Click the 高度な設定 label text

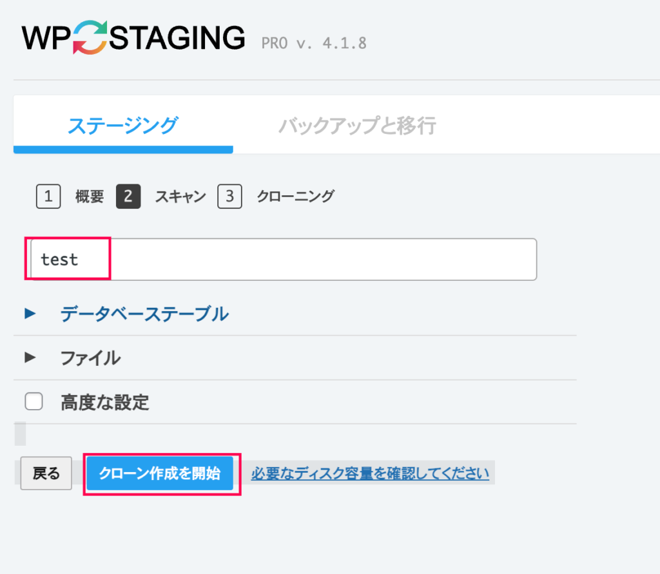[105, 402]
